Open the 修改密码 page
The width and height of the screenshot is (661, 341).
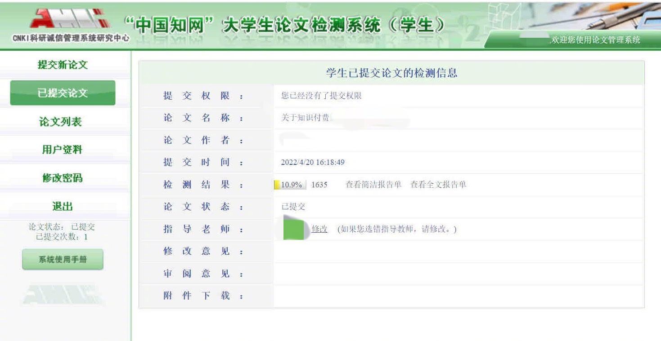point(63,178)
